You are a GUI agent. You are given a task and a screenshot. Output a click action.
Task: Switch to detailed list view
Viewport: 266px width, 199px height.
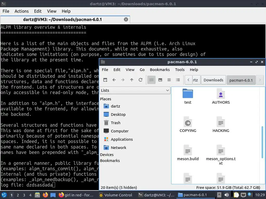pos(178,80)
